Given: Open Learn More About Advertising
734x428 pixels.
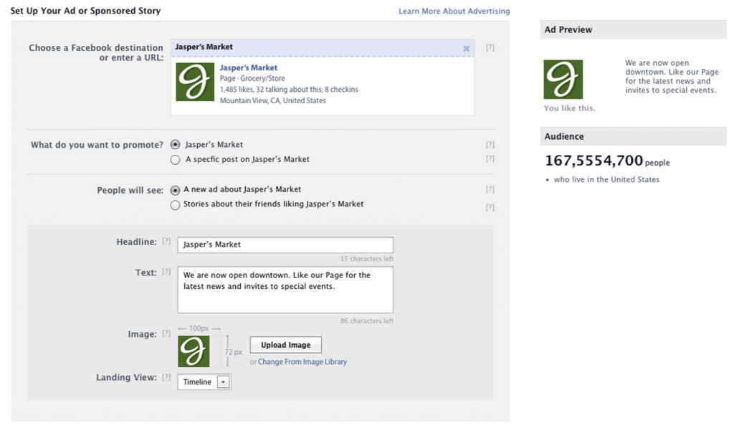Looking at the screenshot, I should pos(454,11).
